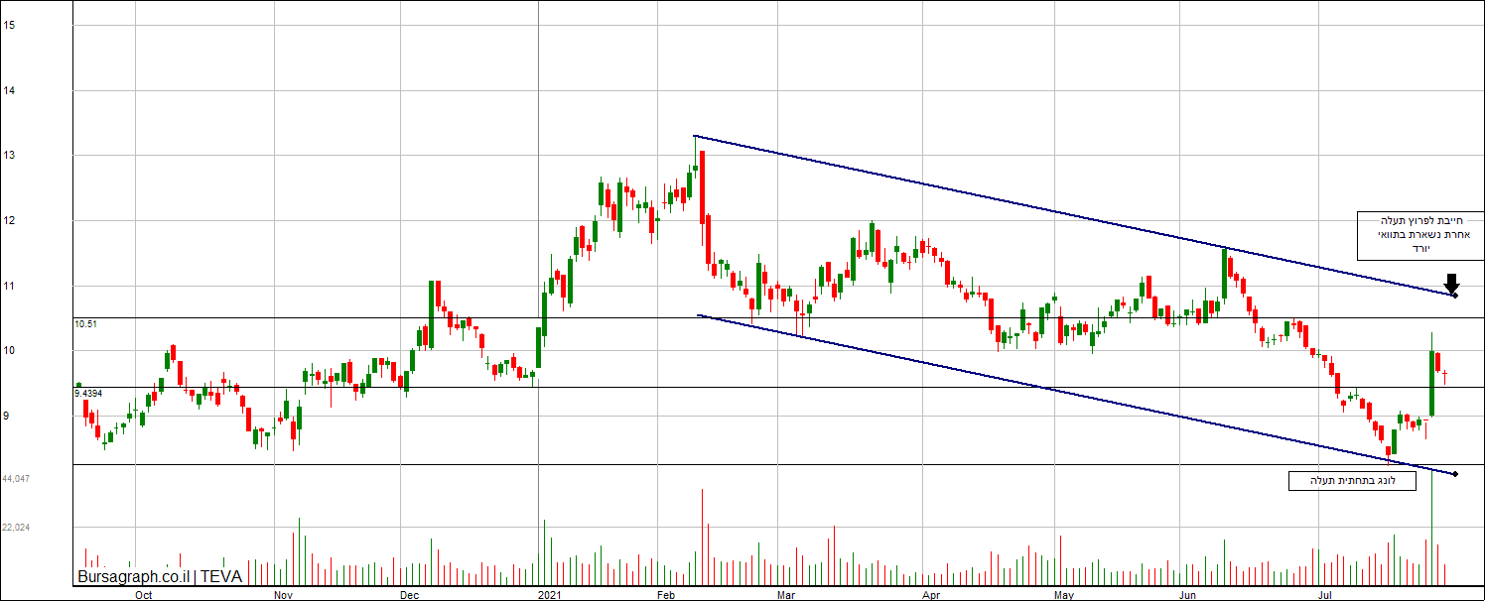
Task: Select lower channel trendline end handle
Action: click(1455, 474)
